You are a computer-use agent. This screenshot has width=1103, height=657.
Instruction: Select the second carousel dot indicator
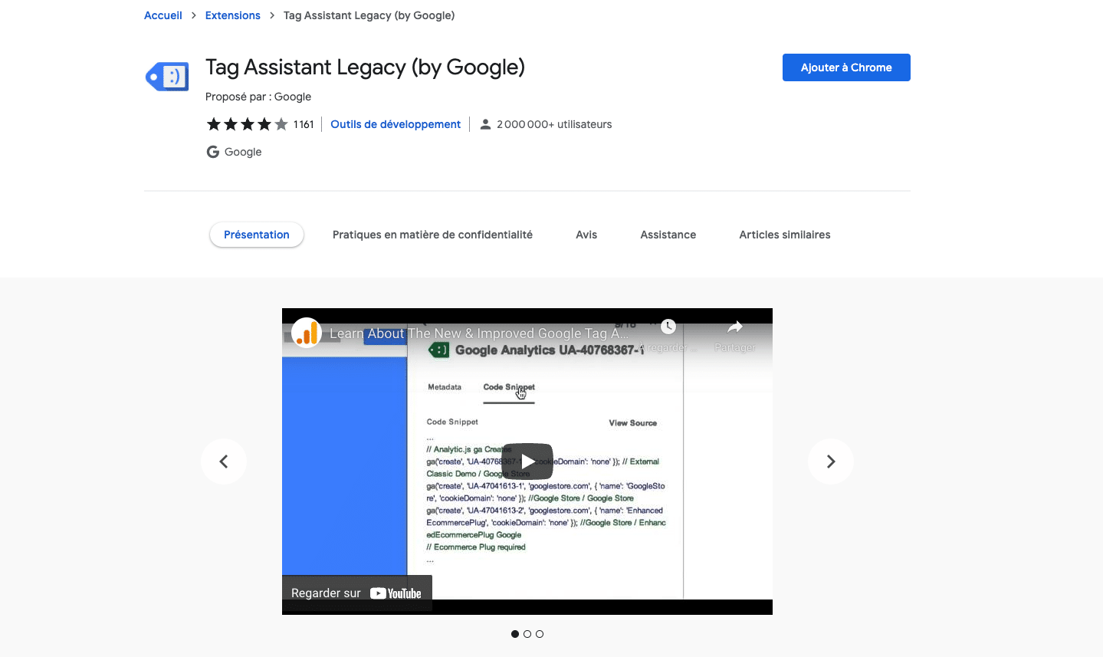[x=527, y=634]
